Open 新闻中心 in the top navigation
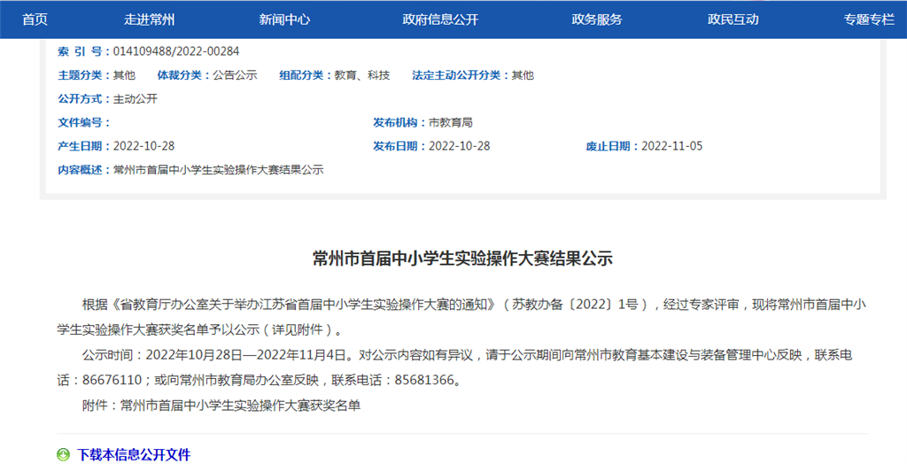 coord(284,19)
